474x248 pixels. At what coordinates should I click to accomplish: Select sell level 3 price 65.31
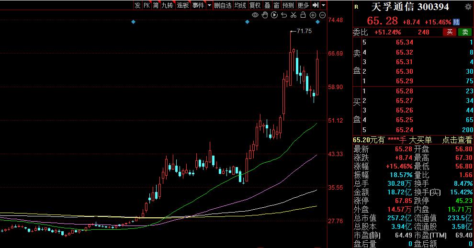[405, 62]
